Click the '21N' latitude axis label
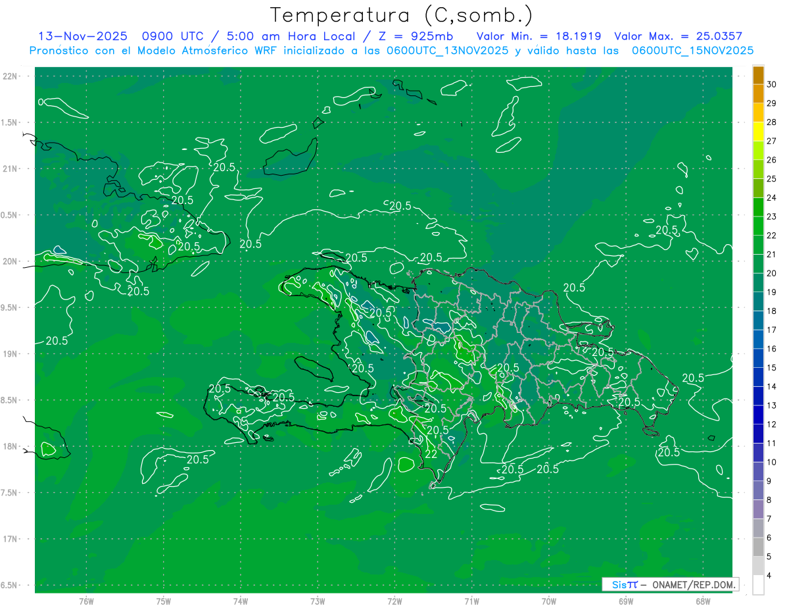 point(11,168)
